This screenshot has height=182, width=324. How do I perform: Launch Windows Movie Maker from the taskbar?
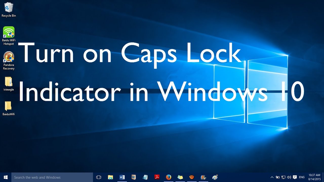tap(203, 177)
